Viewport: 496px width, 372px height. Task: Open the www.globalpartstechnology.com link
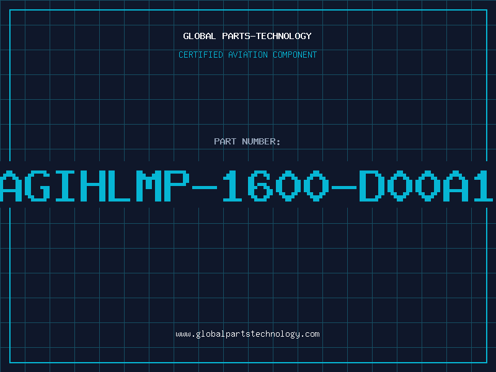tap(247, 334)
